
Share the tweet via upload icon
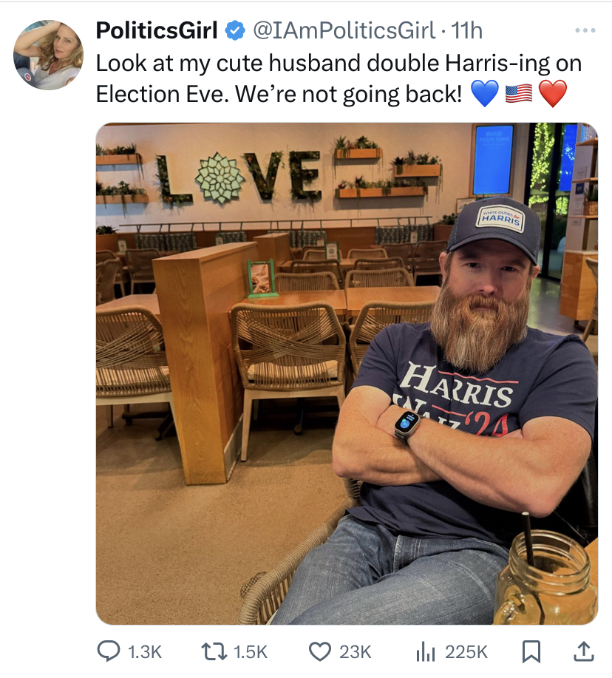coord(583,651)
